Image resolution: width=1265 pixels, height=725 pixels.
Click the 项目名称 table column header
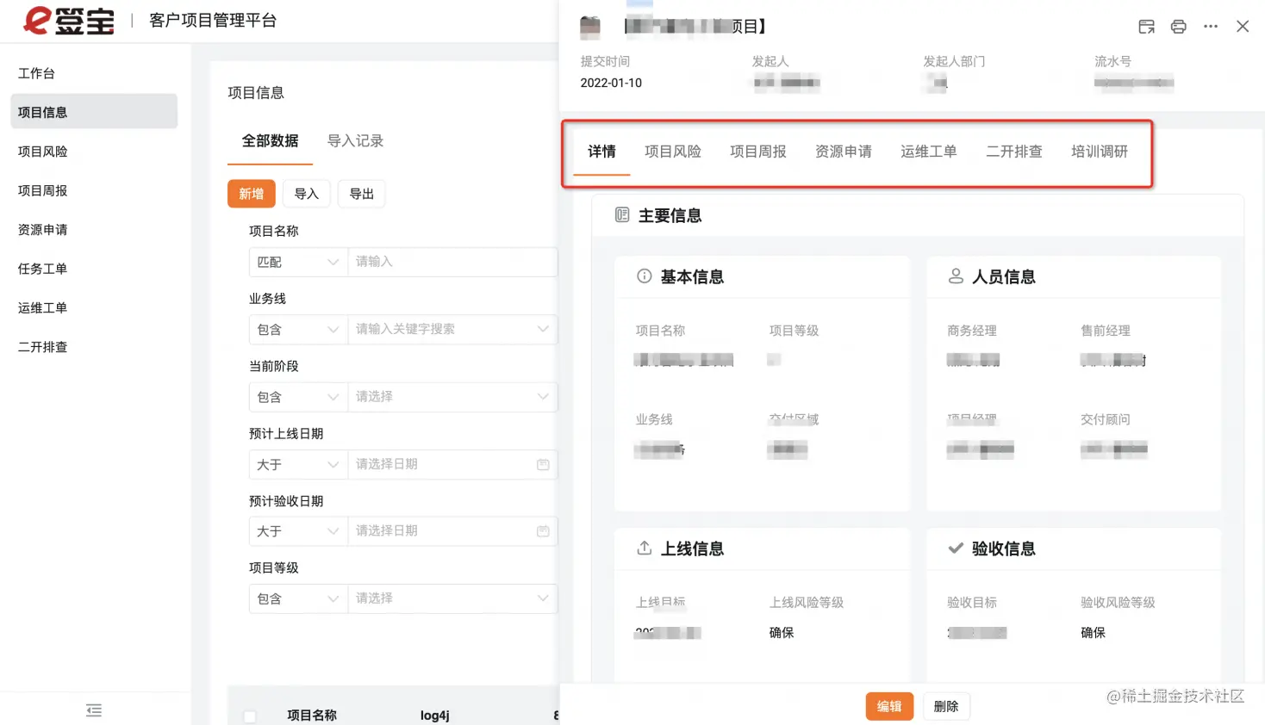pos(312,716)
